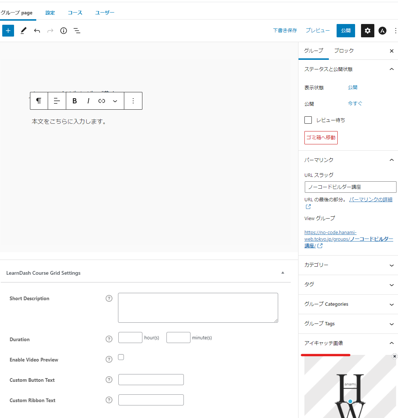
Task: Click the Short Description text area
Action: [198, 308]
